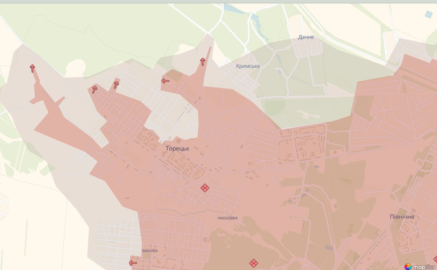This screenshot has height=270, width=437.
Task: Click the ЗАБАЛКА neighborhood label
Action: click(x=149, y=251)
